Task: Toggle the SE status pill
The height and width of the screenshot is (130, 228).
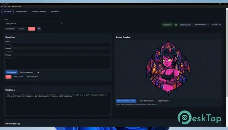Action: [176, 25]
